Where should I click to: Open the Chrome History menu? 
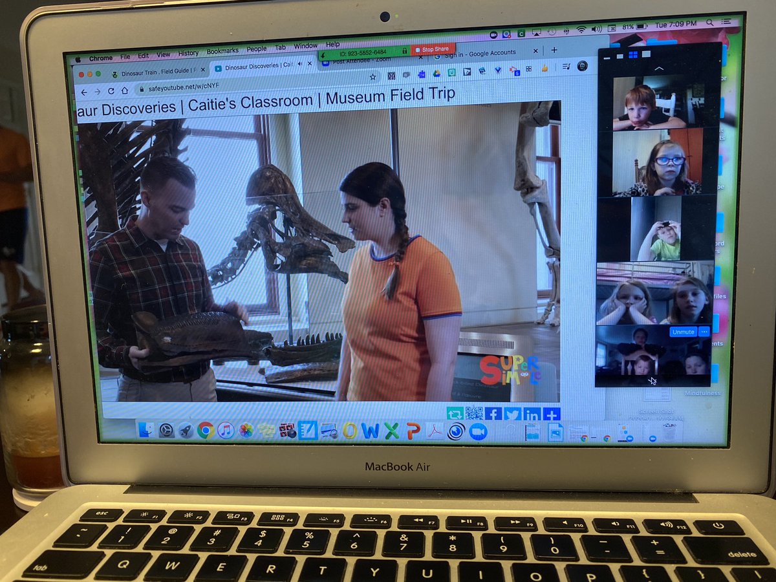click(188, 53)
